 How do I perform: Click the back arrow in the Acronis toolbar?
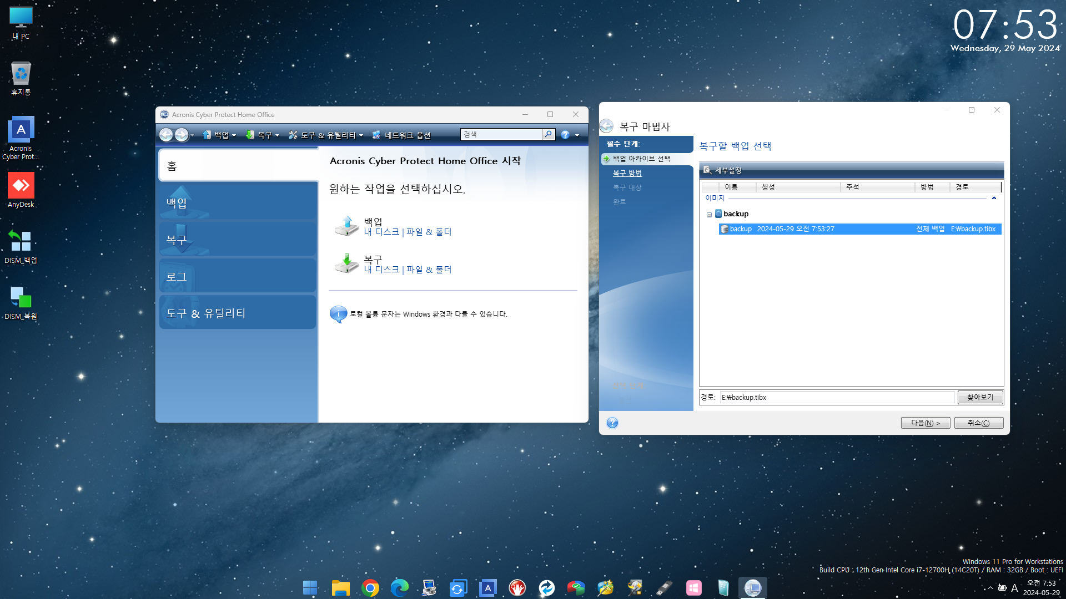tap(166, 135)
